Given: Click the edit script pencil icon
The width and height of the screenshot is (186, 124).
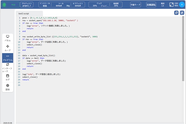Looking at the screenshot, I should pos(182,13).
